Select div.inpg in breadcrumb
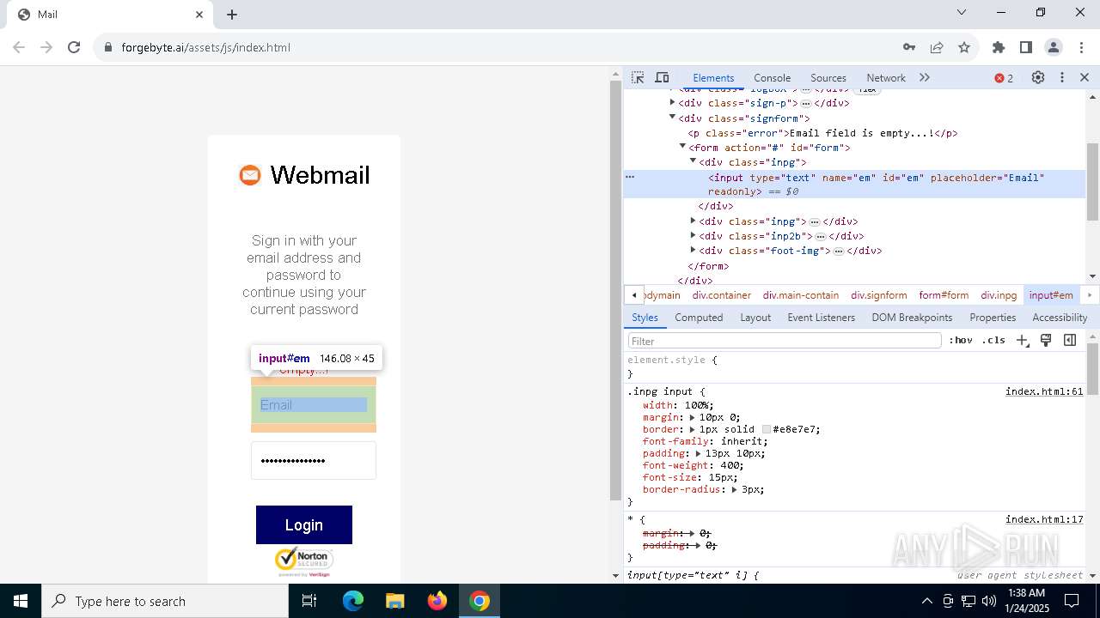Screen dimensions: 1100x618 999,295
